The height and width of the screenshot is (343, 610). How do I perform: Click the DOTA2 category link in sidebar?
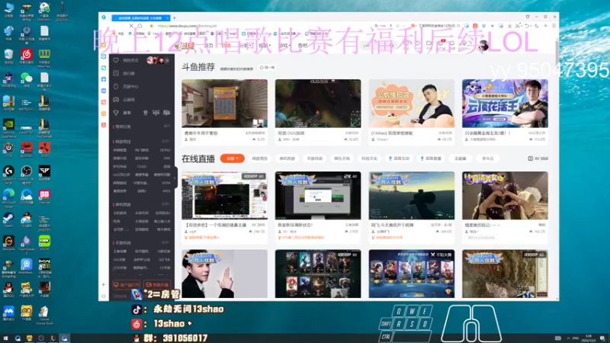click(165, 150)
